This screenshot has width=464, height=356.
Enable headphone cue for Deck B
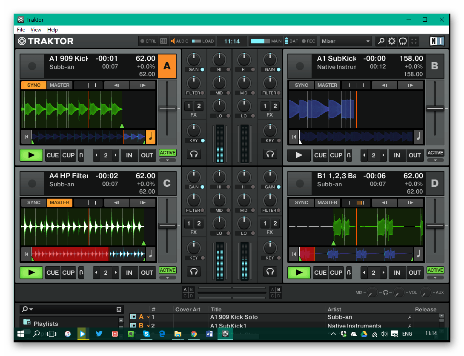(270, 154)
